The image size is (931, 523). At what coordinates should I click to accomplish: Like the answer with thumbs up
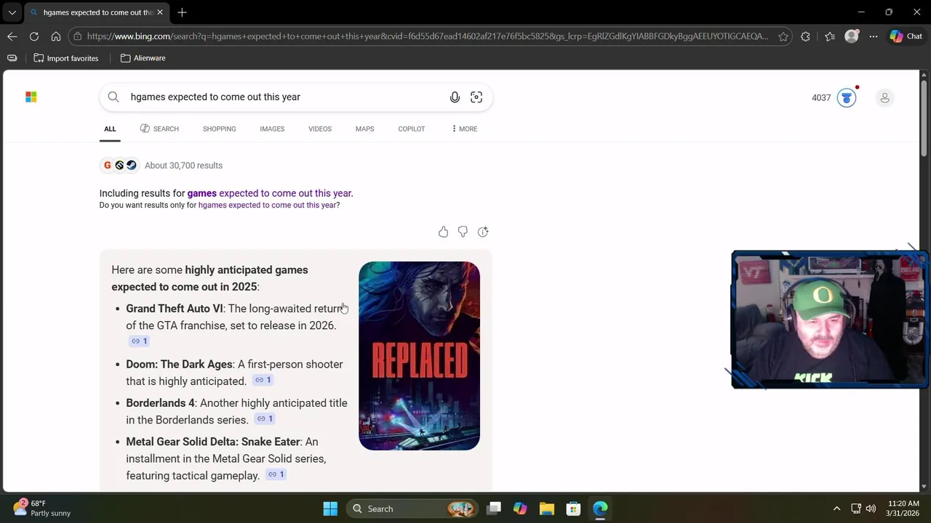(443, 232)
